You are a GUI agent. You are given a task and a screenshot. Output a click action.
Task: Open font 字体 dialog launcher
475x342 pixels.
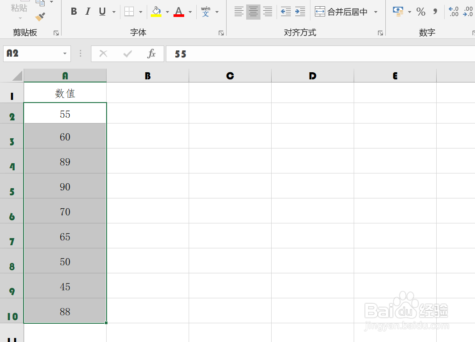[x=221, y=33]
